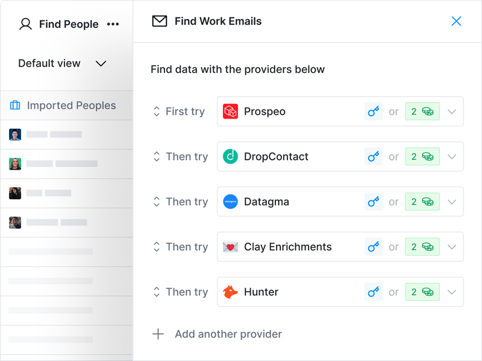Click the Datagma blue logo icon
This screenshot has width=482, height=361.
tap(230, 202)
